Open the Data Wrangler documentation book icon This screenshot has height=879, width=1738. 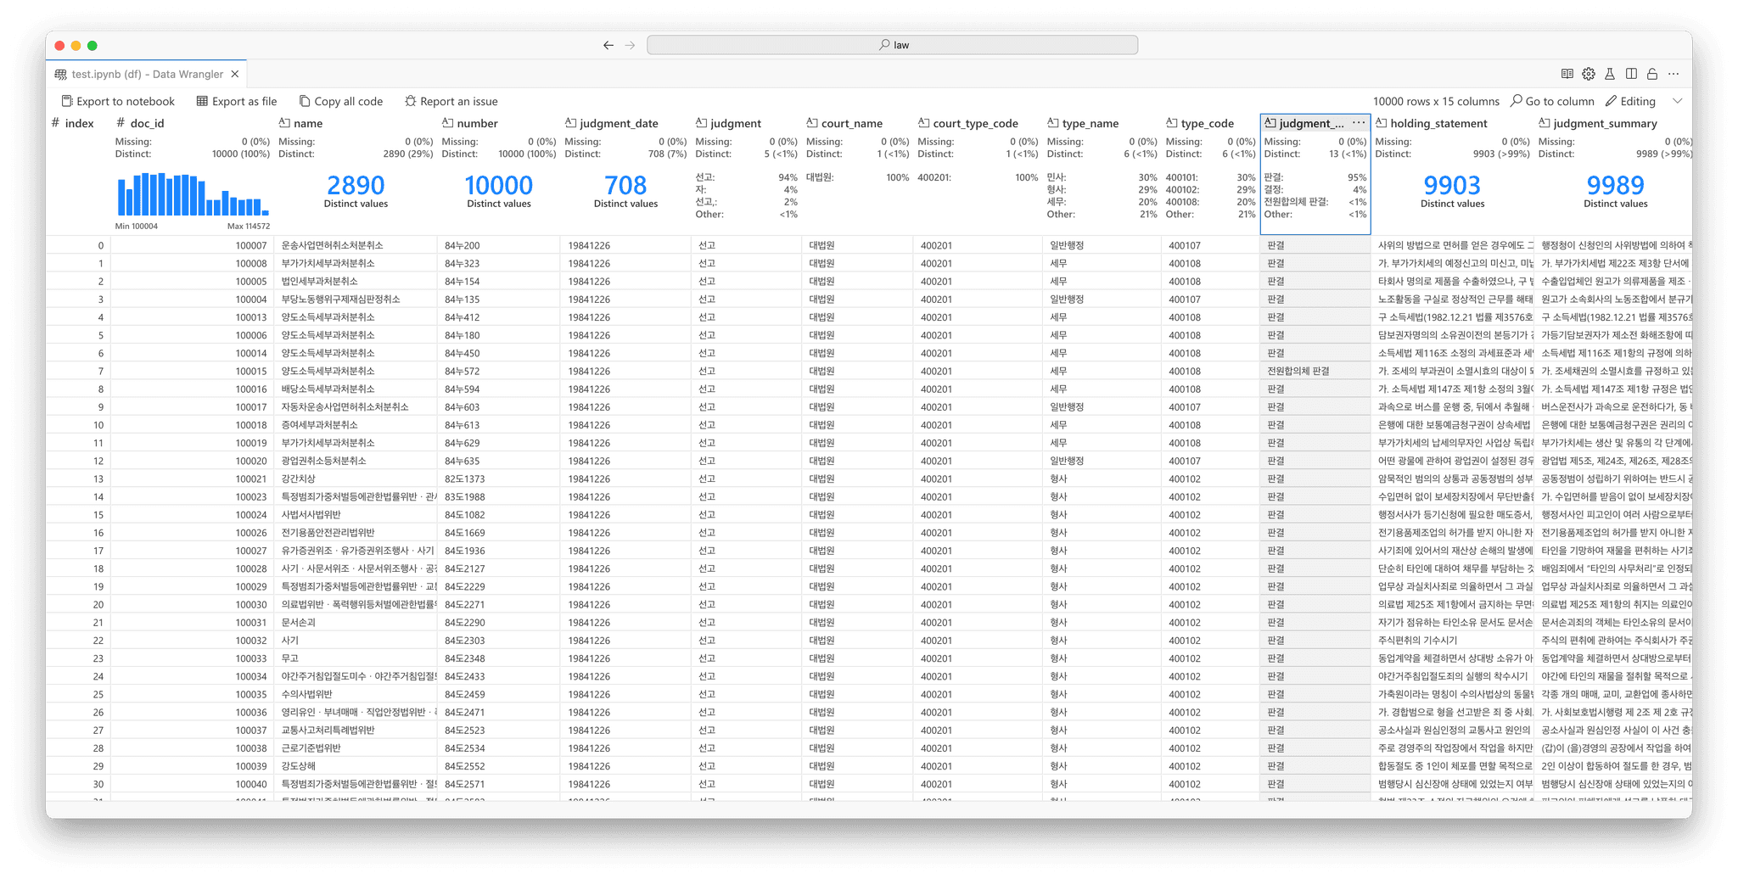tap(1567, 74)
